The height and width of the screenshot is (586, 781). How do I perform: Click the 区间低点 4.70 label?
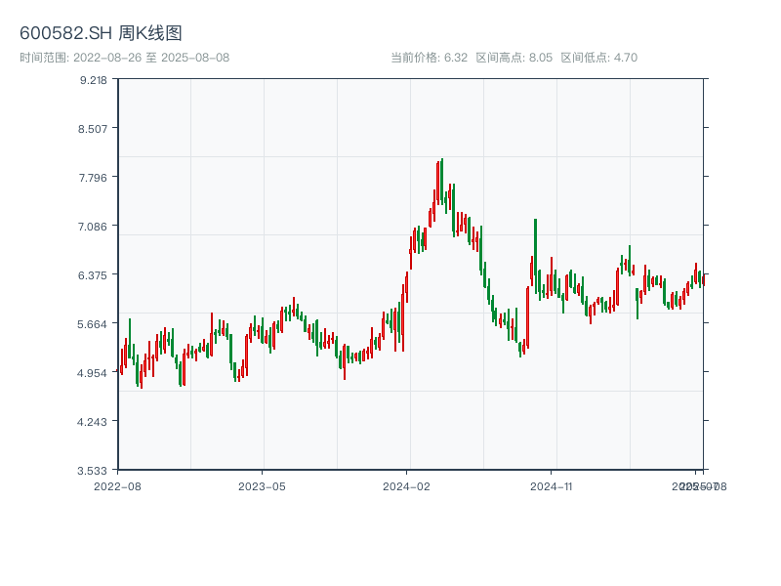click(x=598, y=58)
